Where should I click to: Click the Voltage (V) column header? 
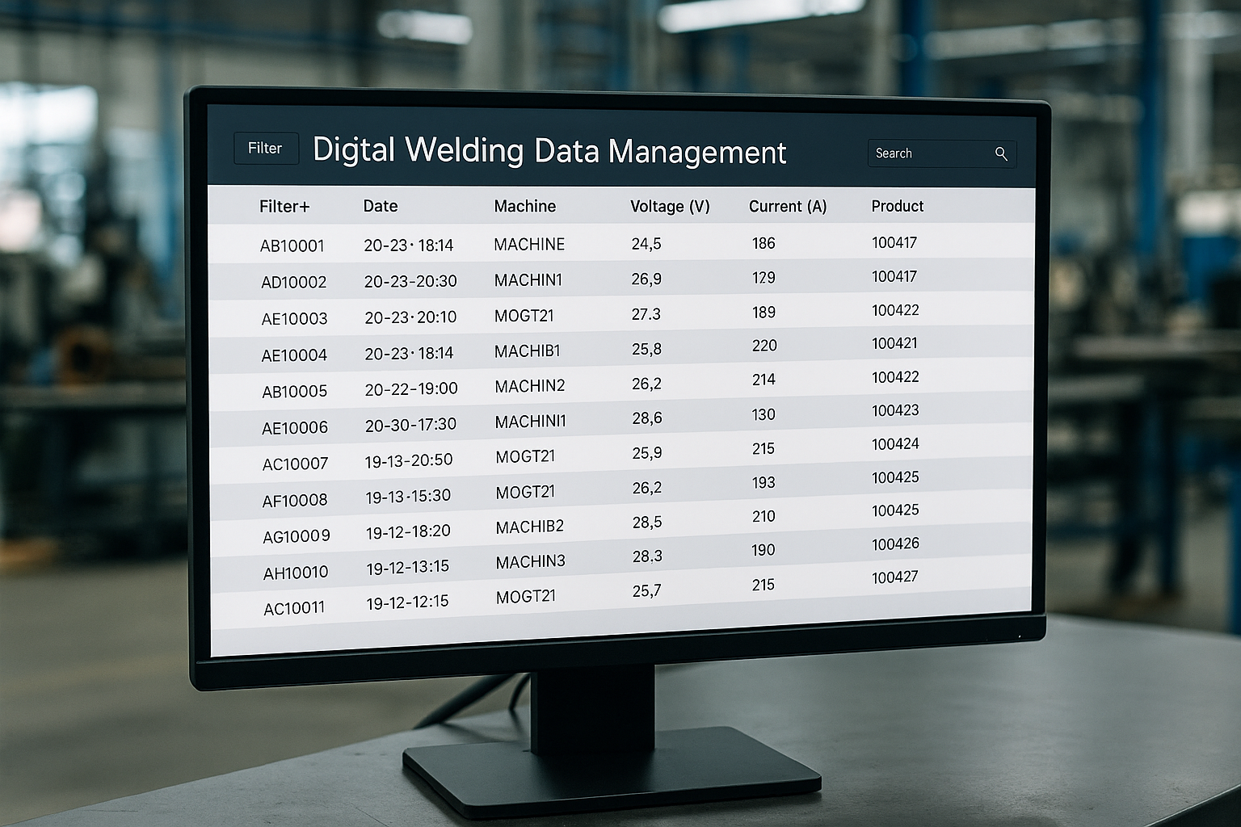click(670, 206)
